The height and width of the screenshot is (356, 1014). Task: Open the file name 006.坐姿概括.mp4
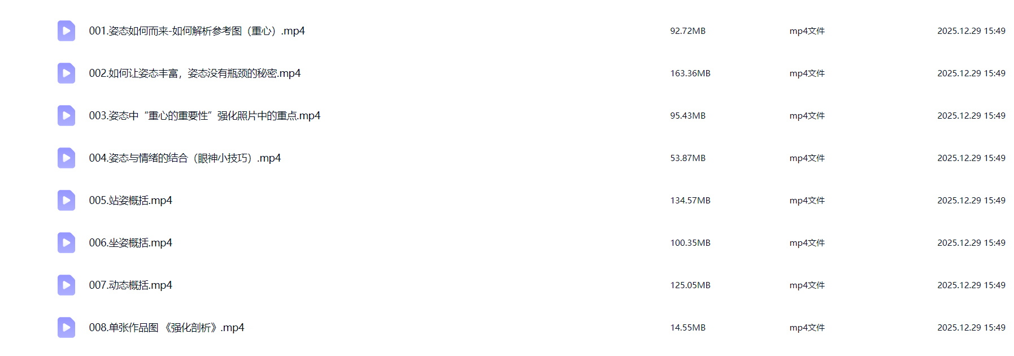click(130, 243)
